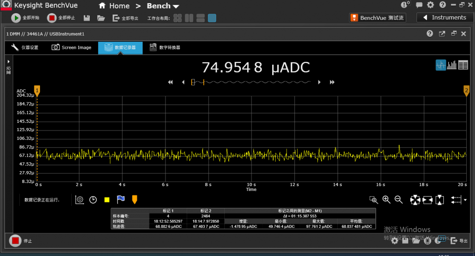
Task: Open the cursor options dropdown arrow
Action: [x=465, y=200]
